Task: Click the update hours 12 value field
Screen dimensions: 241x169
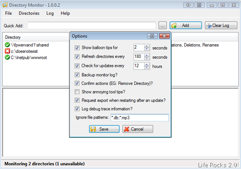Action: point(139,66)
